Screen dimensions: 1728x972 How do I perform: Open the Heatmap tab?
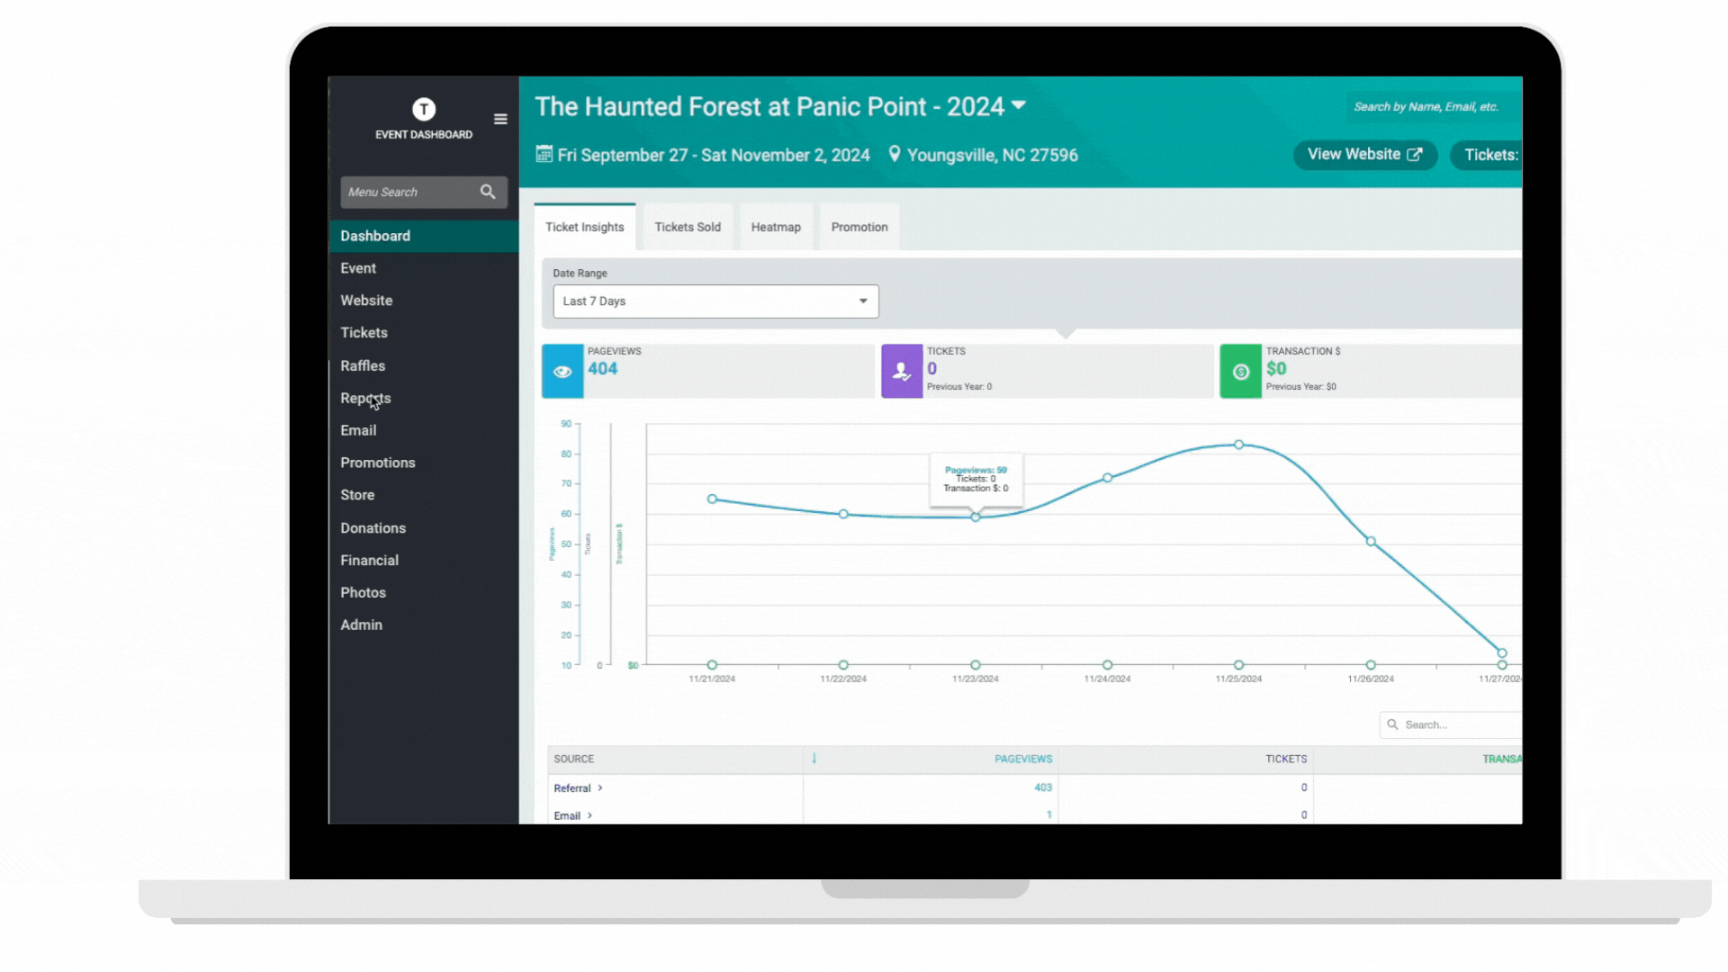(x=775, y=227)
